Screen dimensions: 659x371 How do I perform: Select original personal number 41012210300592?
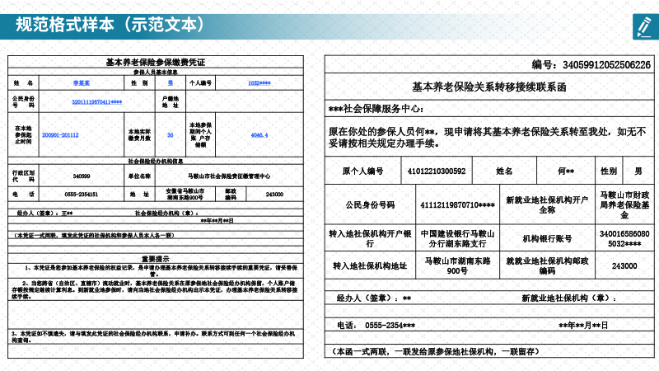[x=437, y=171]
